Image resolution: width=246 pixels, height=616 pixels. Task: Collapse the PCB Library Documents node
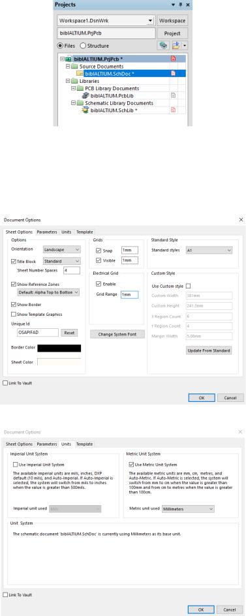pyautogui.click(x=73, y=88)
